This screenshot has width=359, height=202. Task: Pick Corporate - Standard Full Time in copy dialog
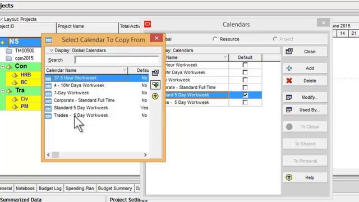(96, 100)
